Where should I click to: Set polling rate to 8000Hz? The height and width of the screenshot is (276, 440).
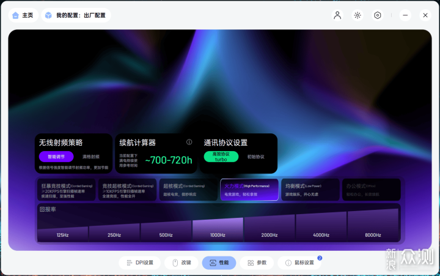coord(373,225)
